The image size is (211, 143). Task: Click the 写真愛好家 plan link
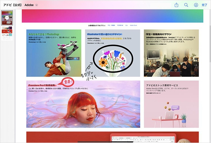point(120,25)
